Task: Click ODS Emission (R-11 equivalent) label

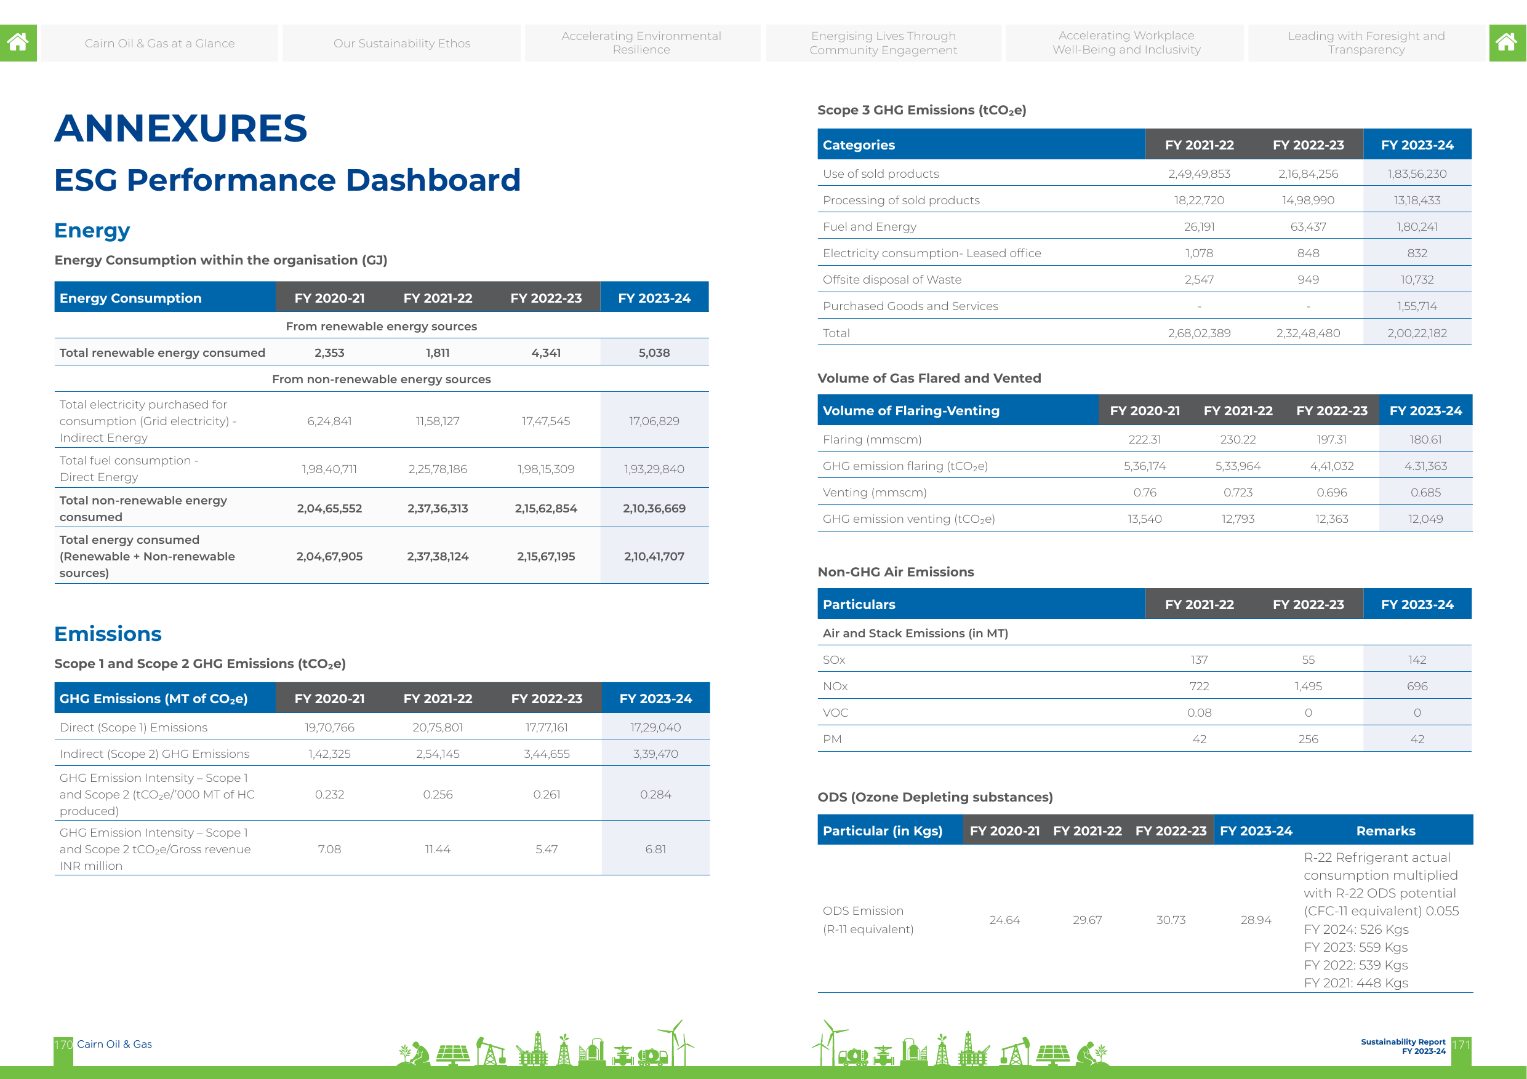Action: (868, 920)
